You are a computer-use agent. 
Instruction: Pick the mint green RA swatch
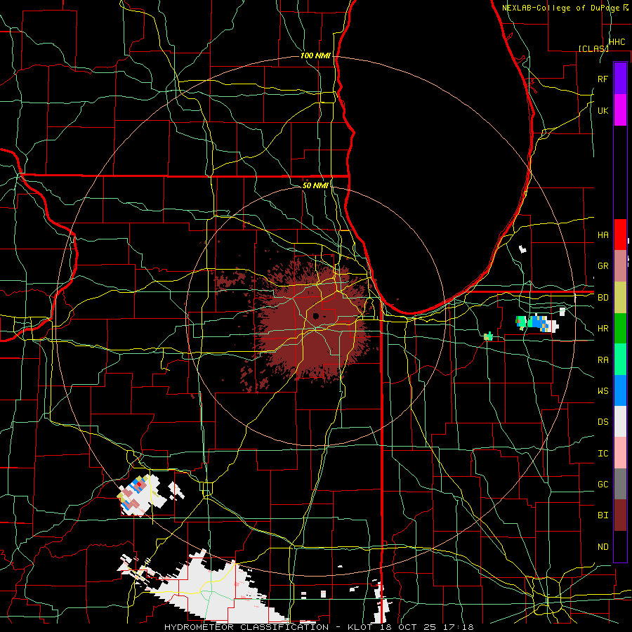620,360
